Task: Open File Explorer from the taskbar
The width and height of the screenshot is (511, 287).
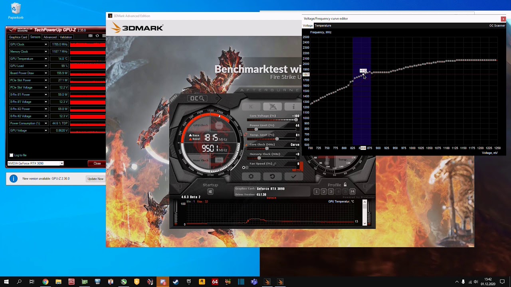Action: tap(58, 282)
